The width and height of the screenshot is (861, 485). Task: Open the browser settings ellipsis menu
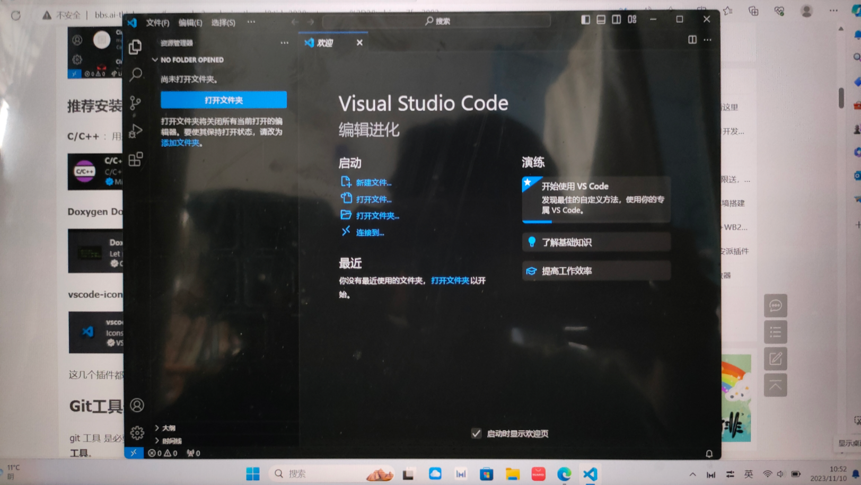833,11
